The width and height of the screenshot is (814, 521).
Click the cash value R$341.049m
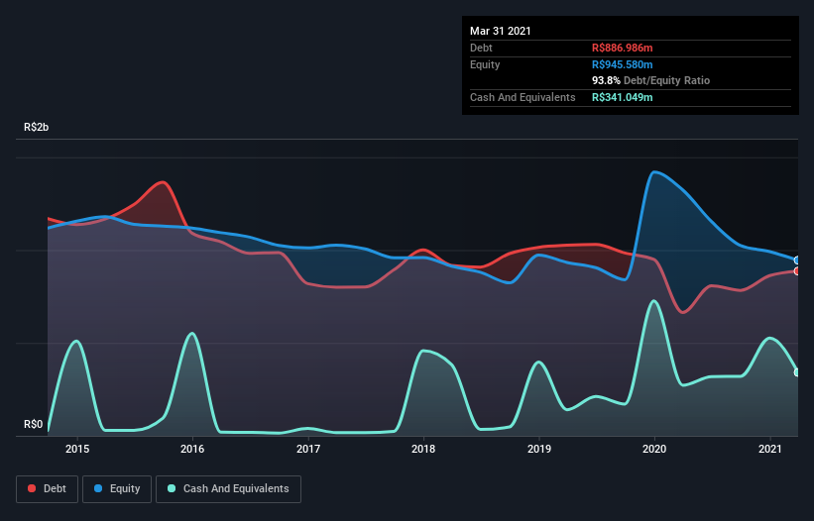point(623,97)
